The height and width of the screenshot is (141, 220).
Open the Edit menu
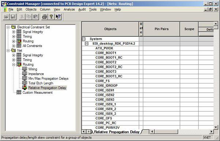tap(19, 9)
